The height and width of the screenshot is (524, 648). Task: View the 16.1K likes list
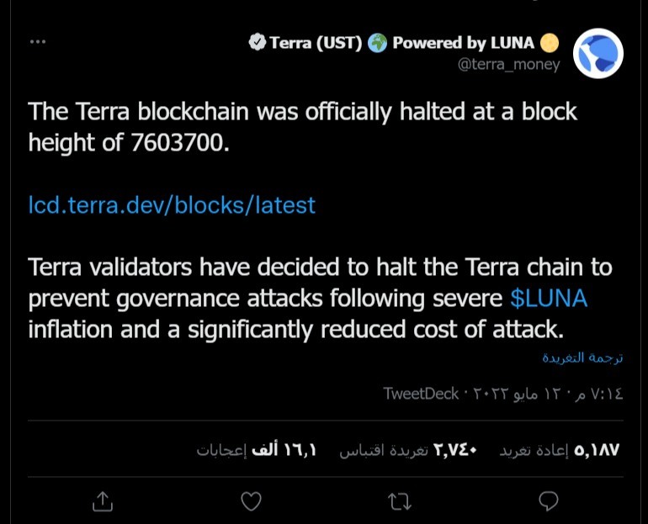pyautogui.click(x=256, y=450)
